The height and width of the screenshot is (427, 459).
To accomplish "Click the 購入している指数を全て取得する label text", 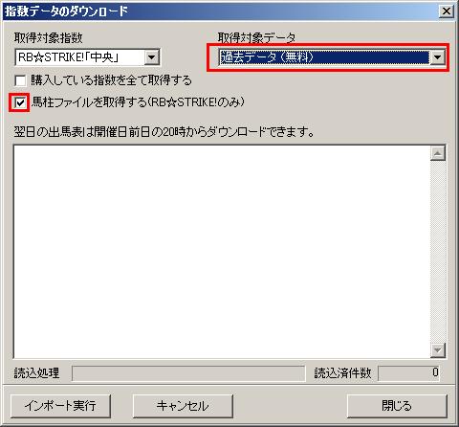I will coord(111,80).
